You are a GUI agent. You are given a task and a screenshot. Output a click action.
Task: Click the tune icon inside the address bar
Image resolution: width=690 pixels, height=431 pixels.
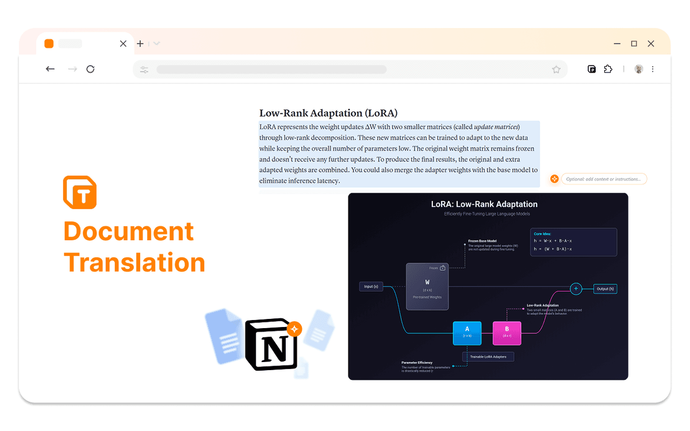[x=144, y=69]
